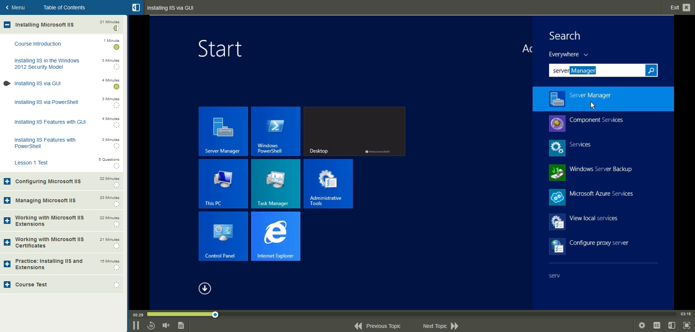Select Services search result
This screenshot has height=332, width=695.
[x=603, y=148]
